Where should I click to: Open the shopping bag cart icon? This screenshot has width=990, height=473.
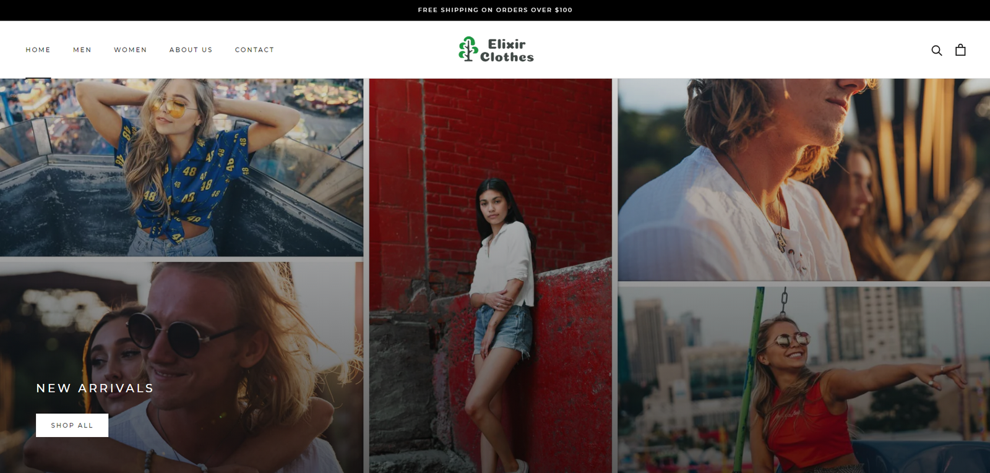coord(960,50)
